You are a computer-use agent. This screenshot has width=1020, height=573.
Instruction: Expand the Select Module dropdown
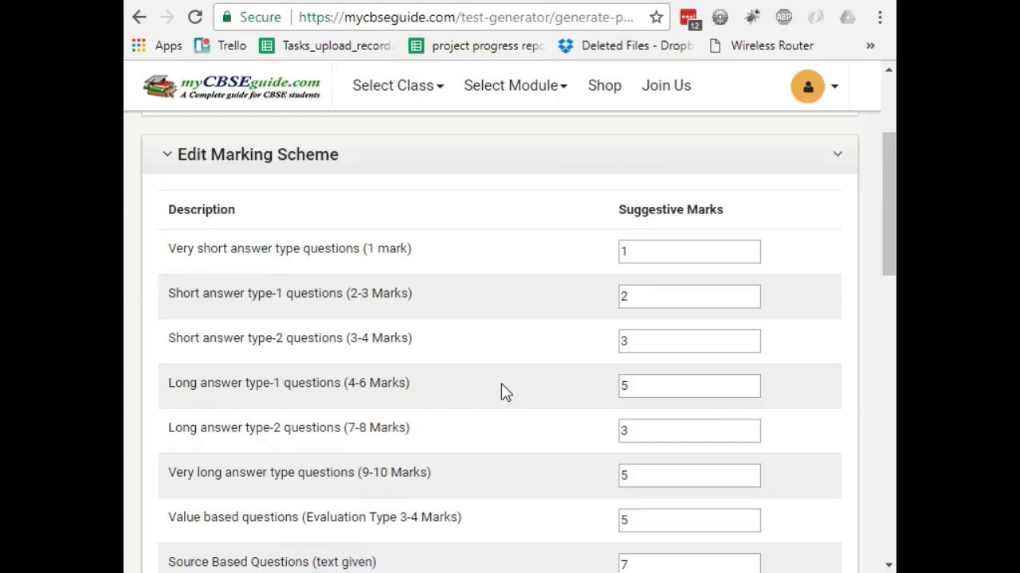tap(515, 85)
